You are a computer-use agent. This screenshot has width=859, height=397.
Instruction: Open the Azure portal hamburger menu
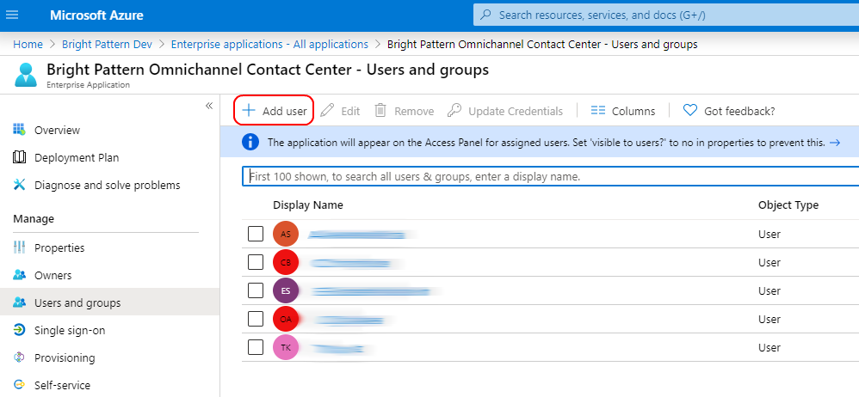pos(11,15)
